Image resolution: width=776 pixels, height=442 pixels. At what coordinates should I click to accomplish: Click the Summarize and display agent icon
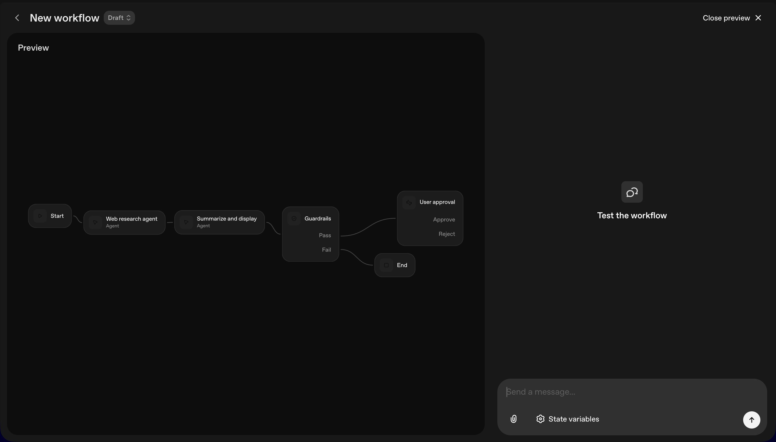coord(186,222)
